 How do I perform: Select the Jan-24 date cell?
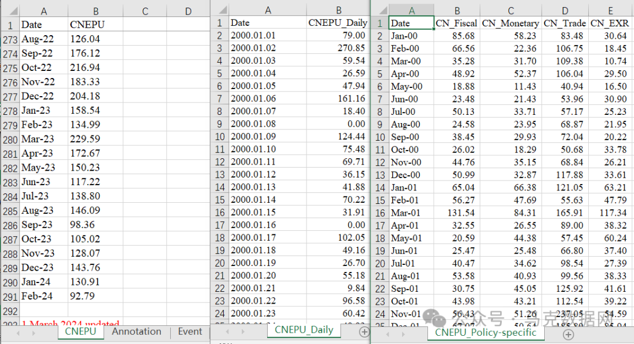point(43,282)
